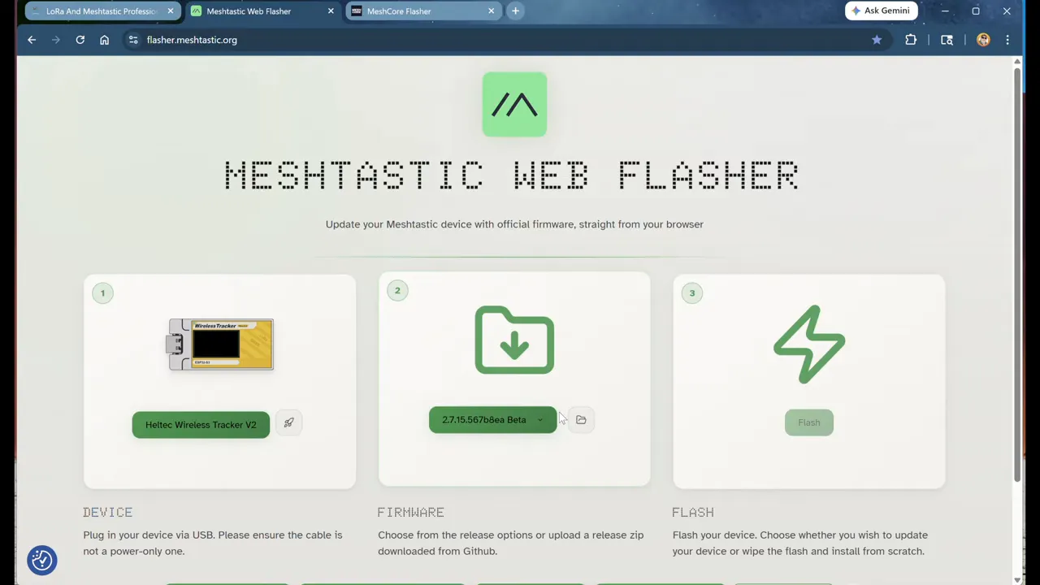Open a new browser tab
Screen dimensions: 1040x585
tap(515, 11)
